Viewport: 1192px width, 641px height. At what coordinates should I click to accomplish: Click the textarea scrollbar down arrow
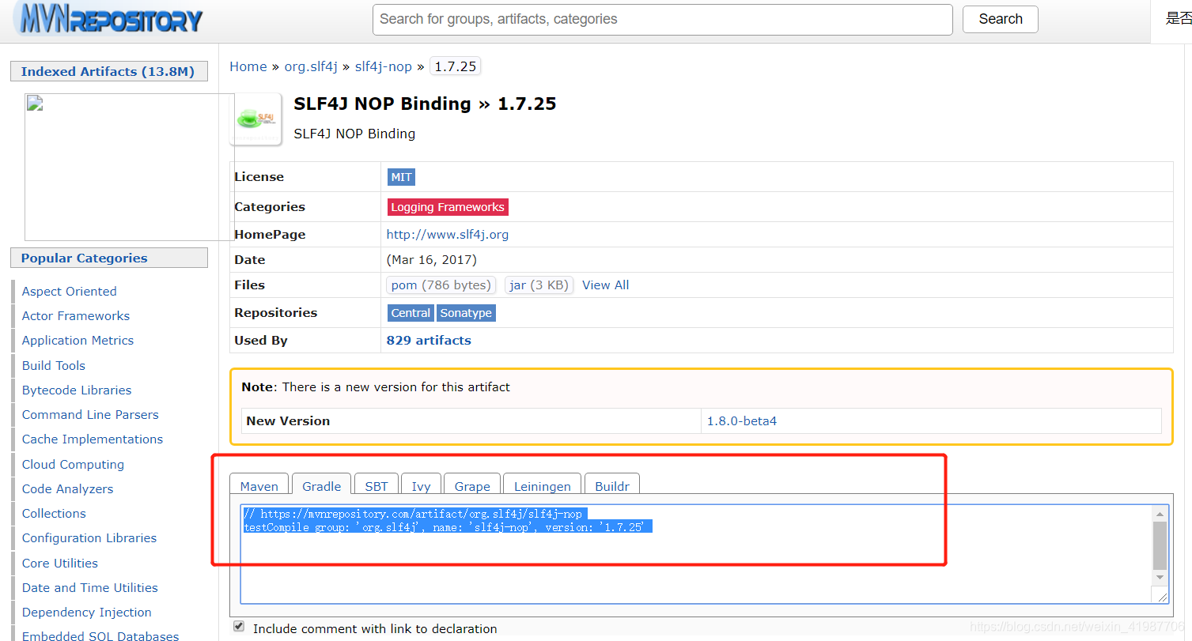pyautogui.click(x=1160, y=579)
